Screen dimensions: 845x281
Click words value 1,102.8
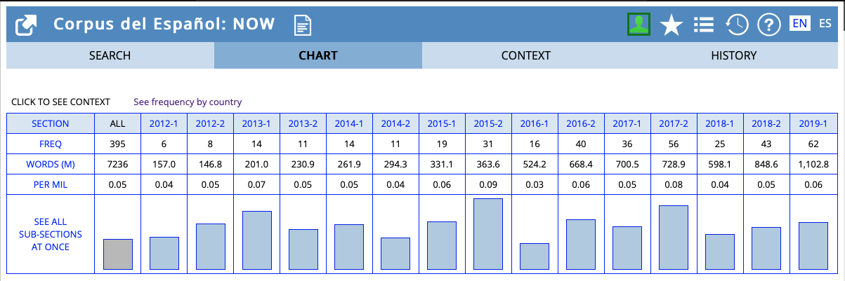813,164
